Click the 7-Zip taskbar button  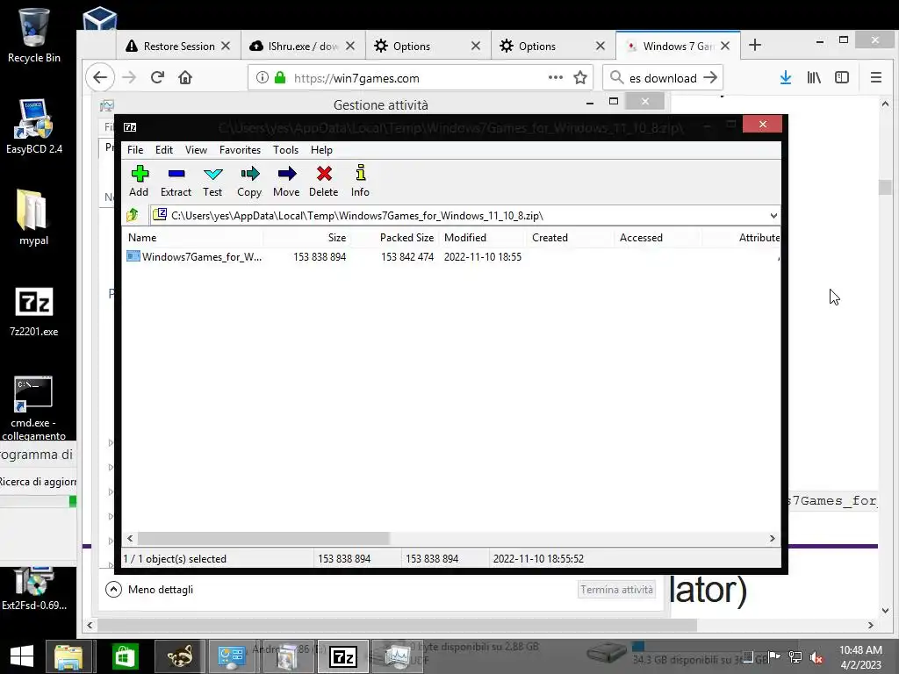(343, 656)
